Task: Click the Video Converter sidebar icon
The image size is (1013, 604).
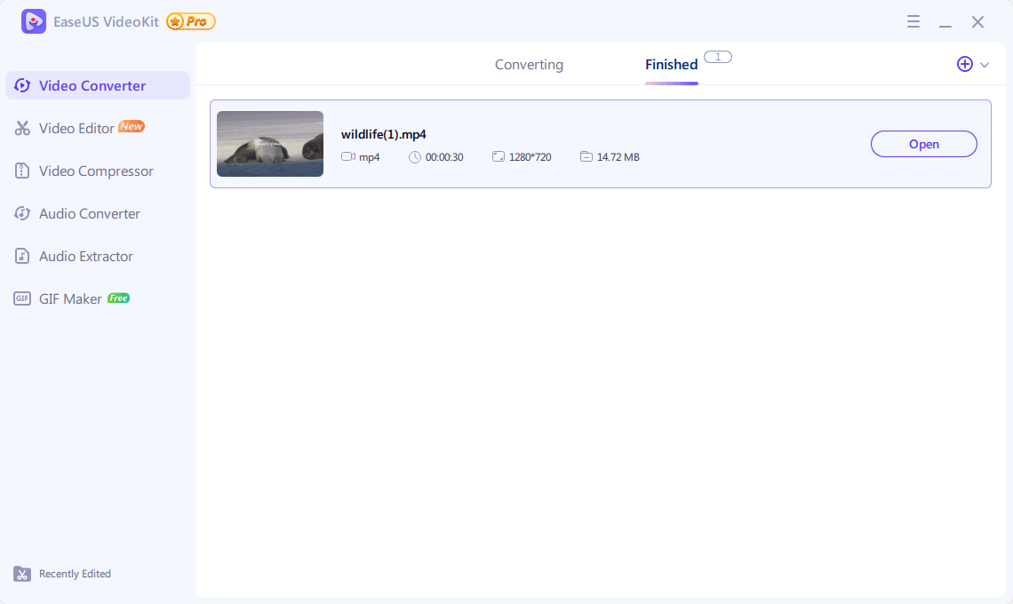Action: [22, 86]
